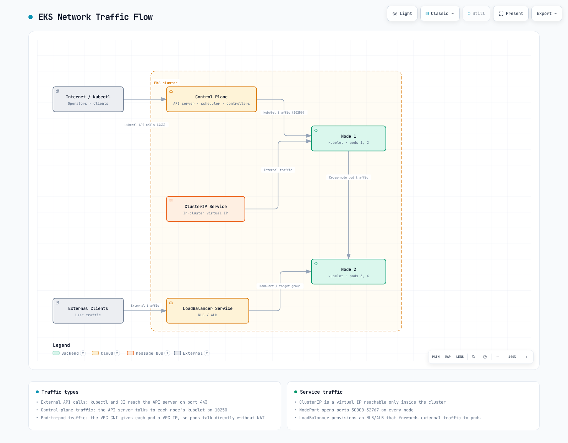Click the 'kubectl API calls (443)' label
This screenshot has width=568, height=443.
[x=145, y=125]
